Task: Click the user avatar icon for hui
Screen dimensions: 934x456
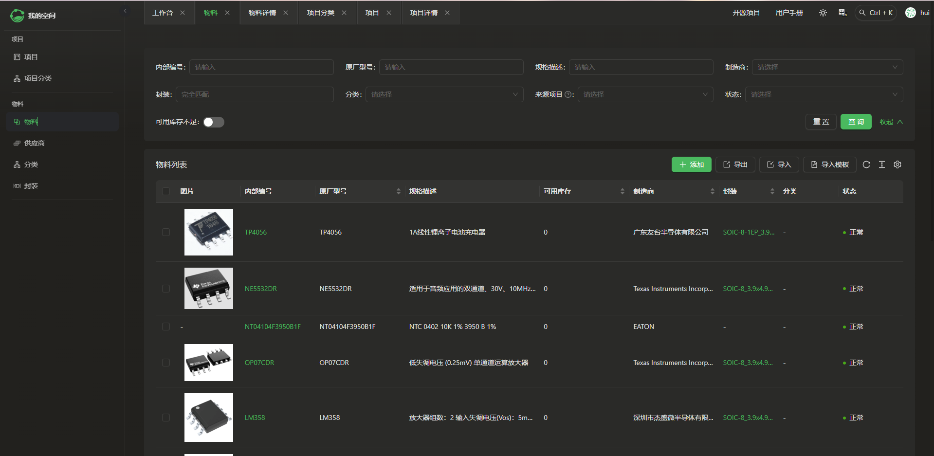Action: (x=910, y=13)
